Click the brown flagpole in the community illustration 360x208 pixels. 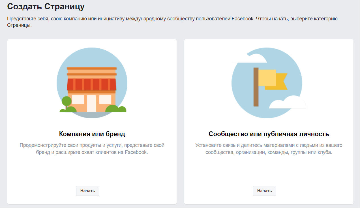pos(256,87)
